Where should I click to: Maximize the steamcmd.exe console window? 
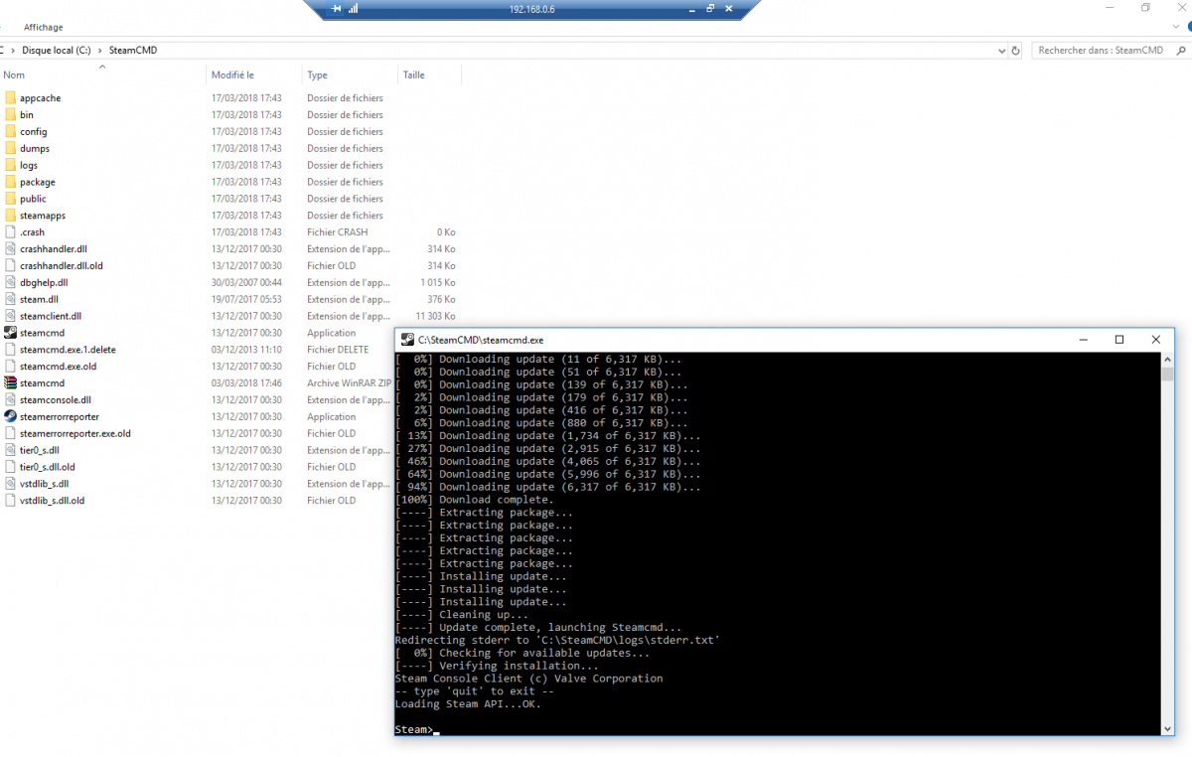1119,340
